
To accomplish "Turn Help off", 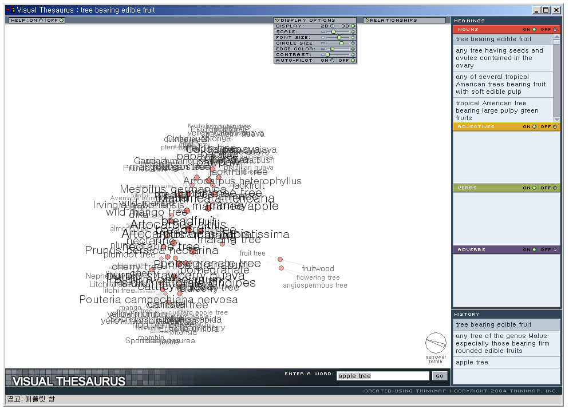I will coord(61,21).
